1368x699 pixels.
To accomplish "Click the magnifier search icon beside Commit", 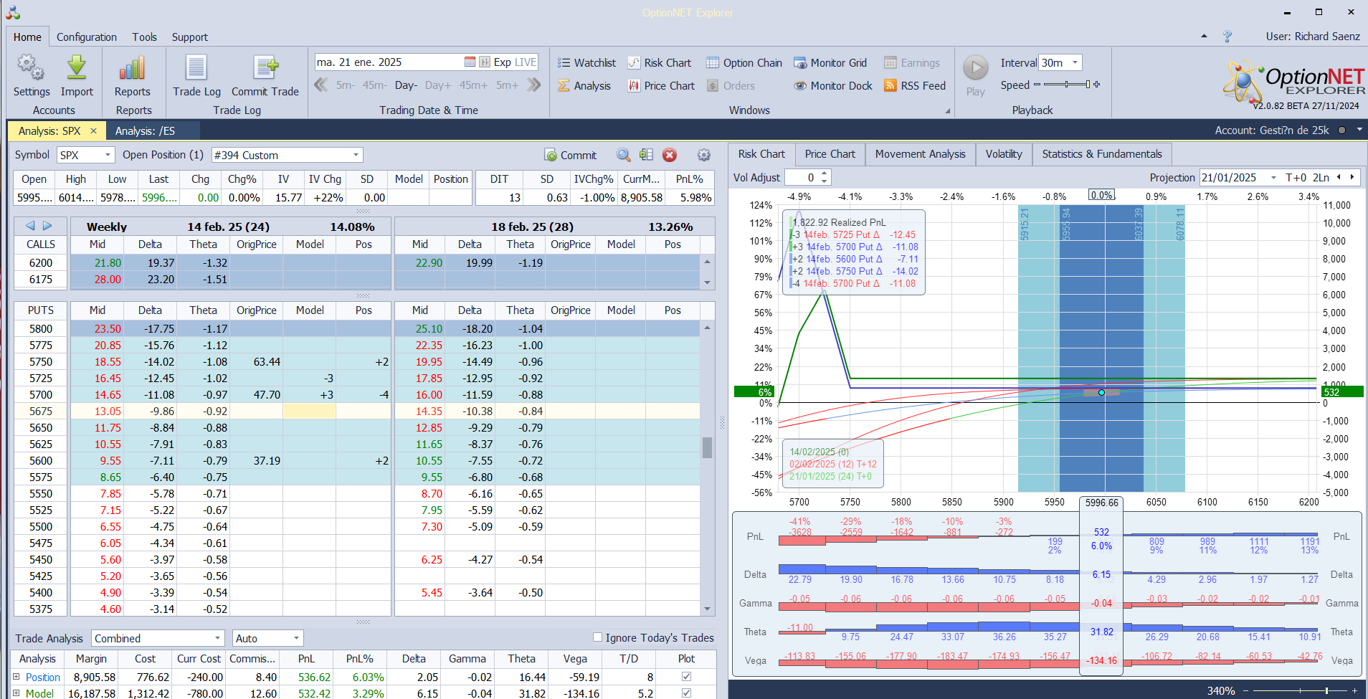I will pyautogui.click(x=624, y=155).
